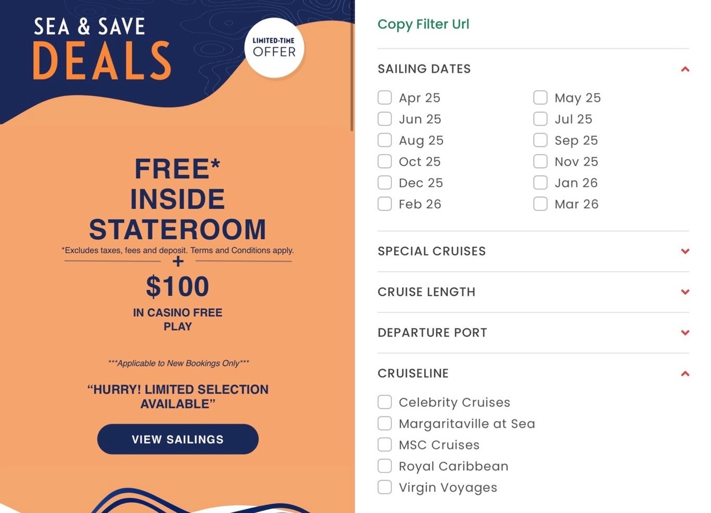The image size is (711, 513).
Task: Check Margaritaville at Sea option
Action: 385,423
